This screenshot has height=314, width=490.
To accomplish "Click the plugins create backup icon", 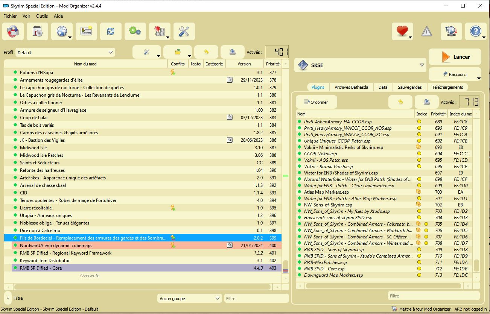I will click(x=427, y=102).
